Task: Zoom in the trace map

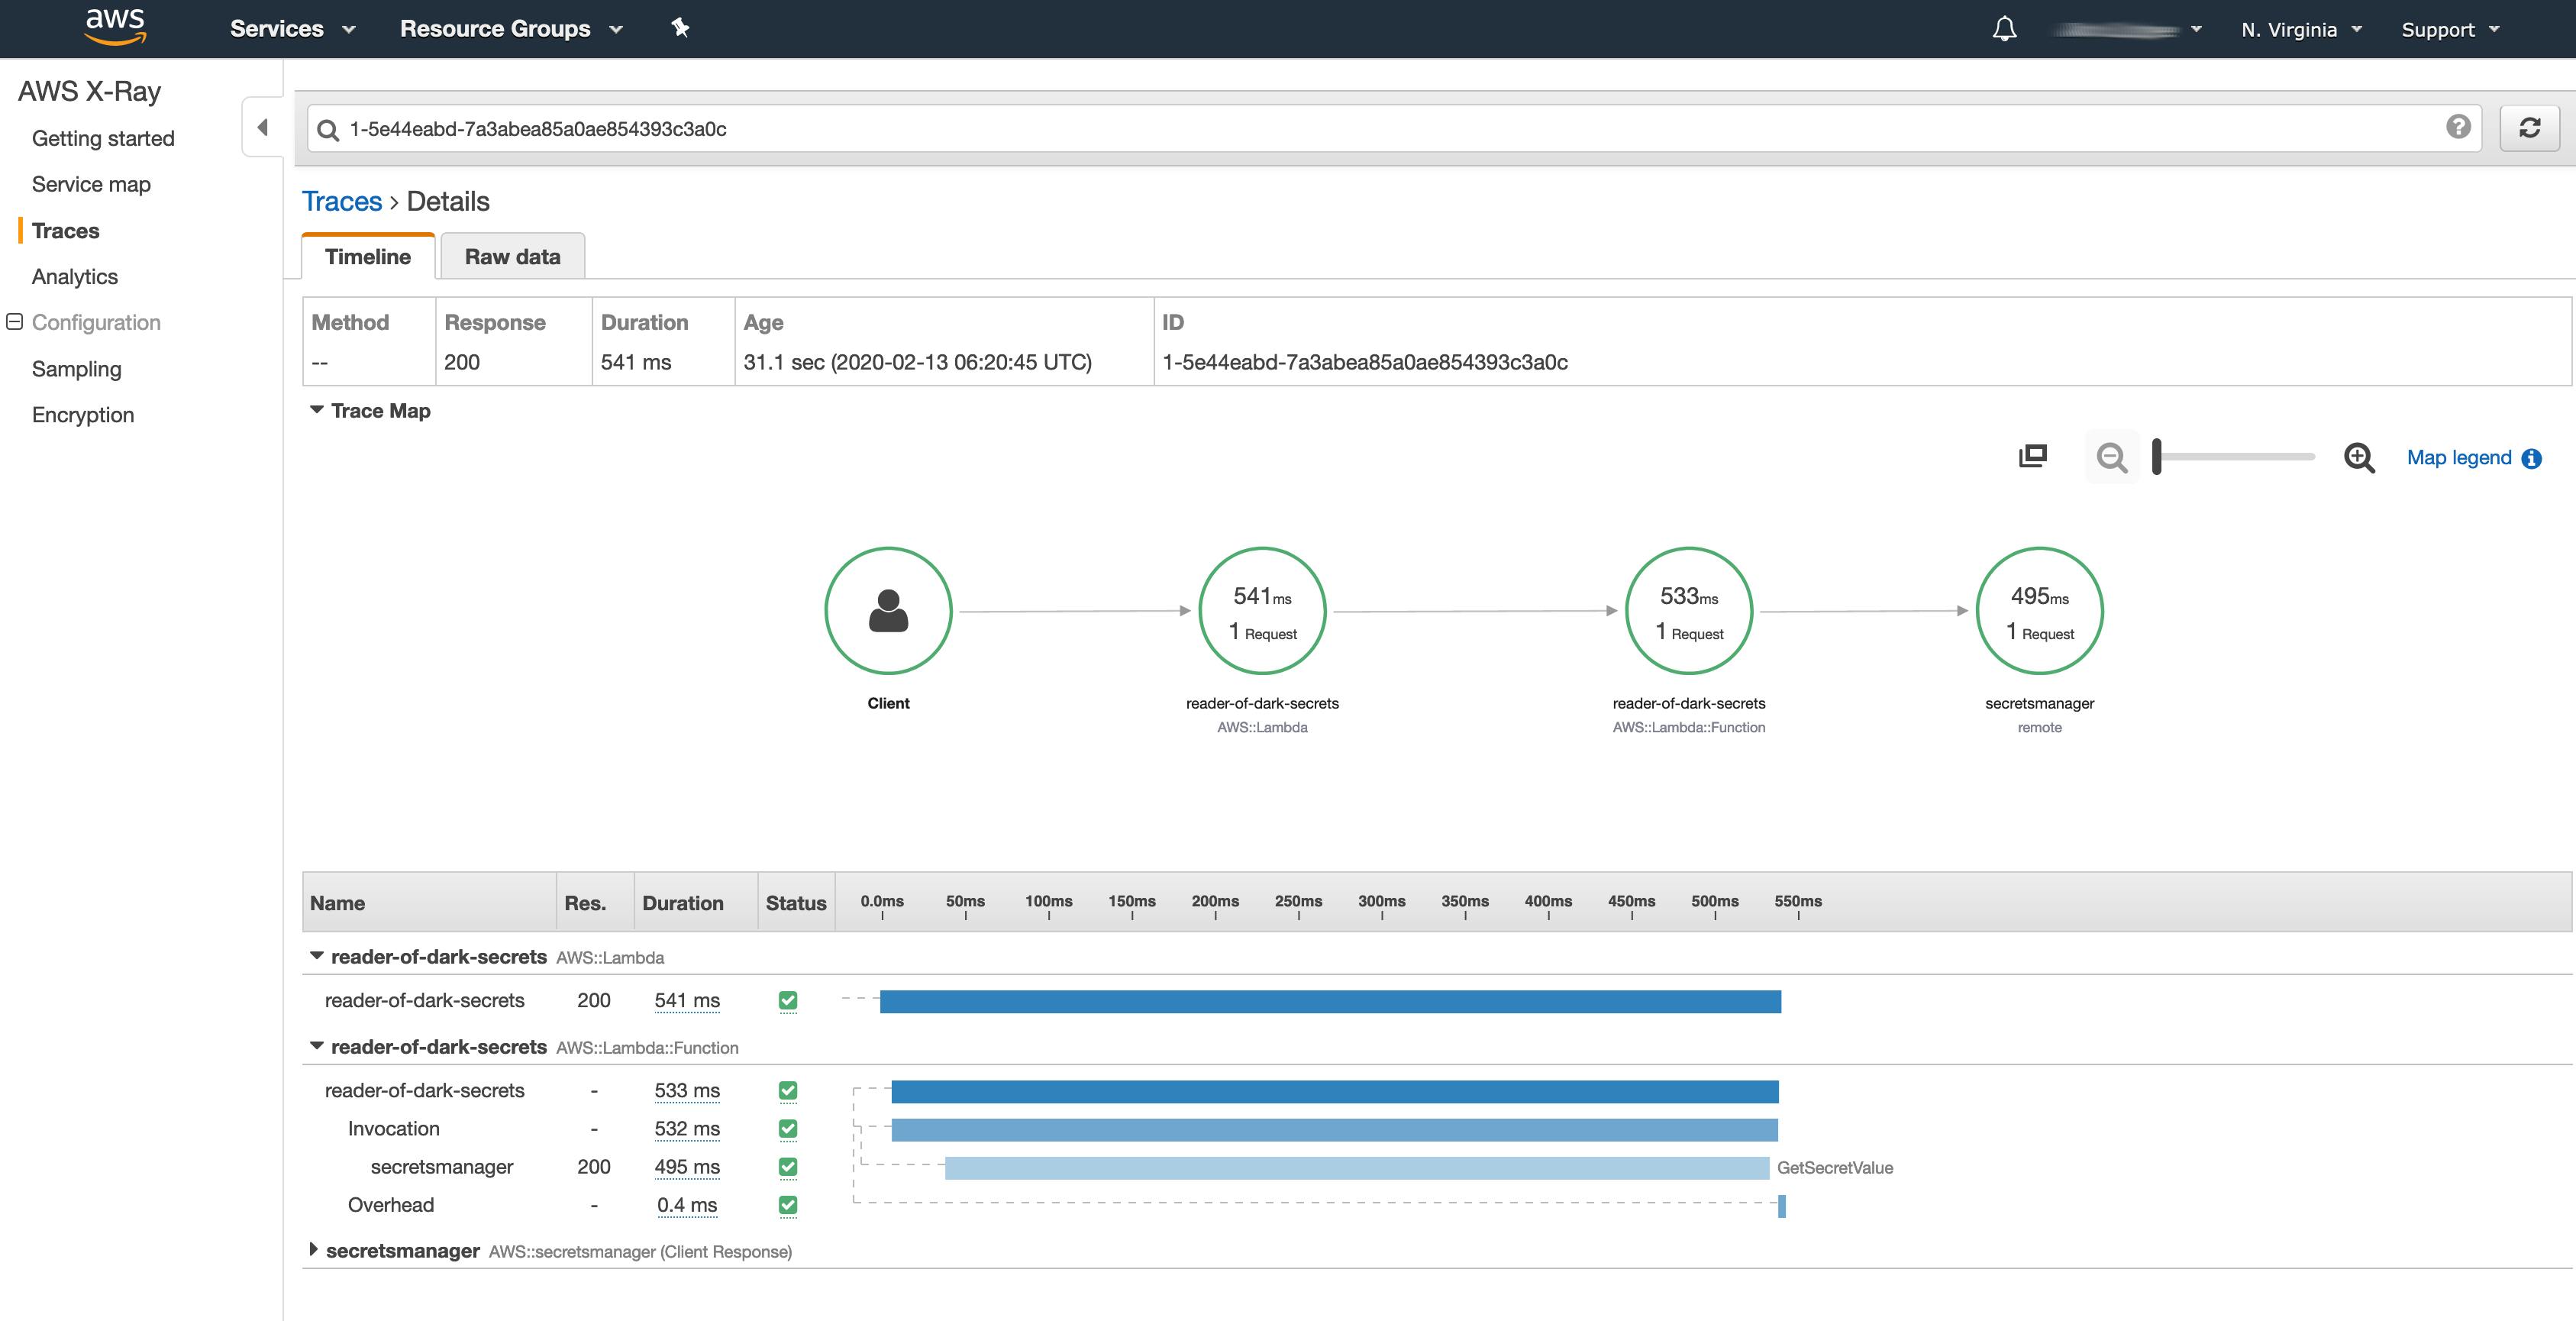Action: tap(2359, 458)
